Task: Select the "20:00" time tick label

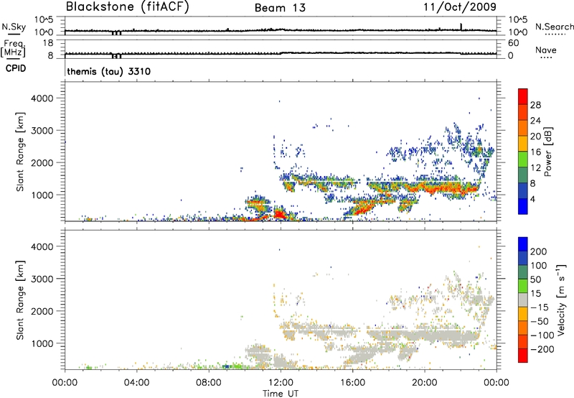Action: 424,383
